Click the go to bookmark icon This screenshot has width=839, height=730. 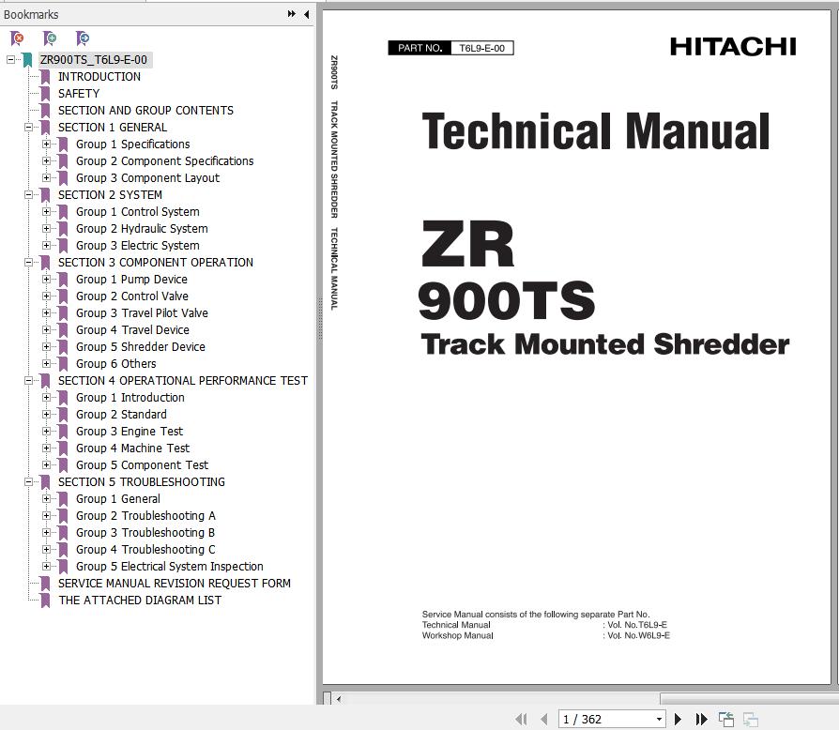pos(83,38)
